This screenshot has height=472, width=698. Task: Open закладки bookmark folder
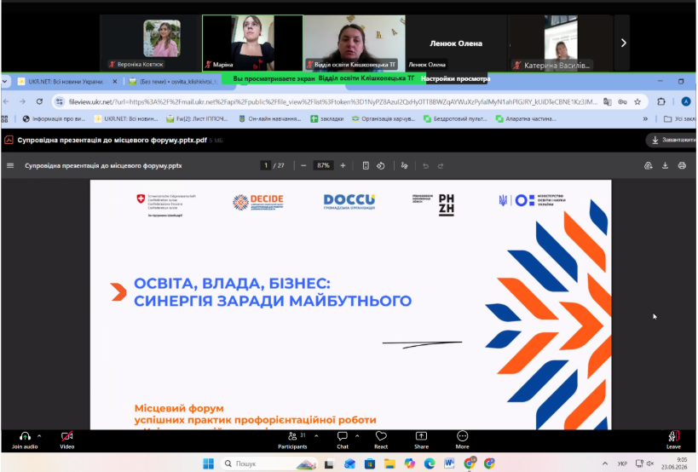pos(327,118)
